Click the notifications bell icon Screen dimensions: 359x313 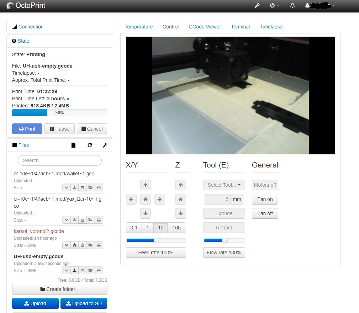pos(292,5)
